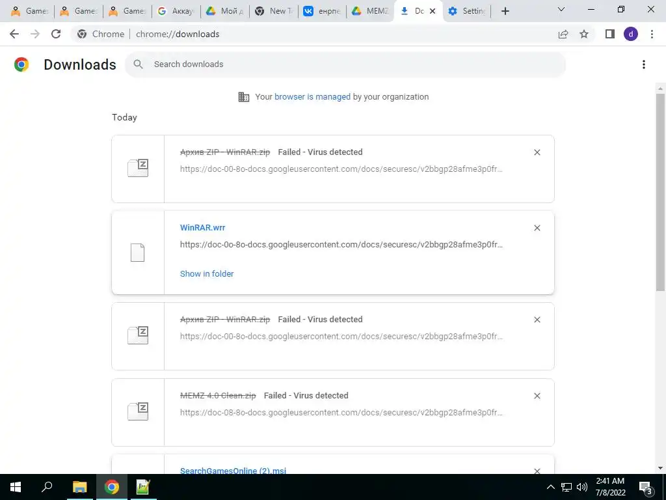This screenshot has height=500, width=666.
Task: Switch to the first Games tab
Action: click(30, 11)
